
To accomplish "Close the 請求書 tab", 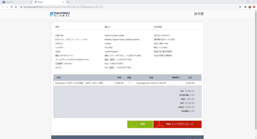I will coord(63,2).
